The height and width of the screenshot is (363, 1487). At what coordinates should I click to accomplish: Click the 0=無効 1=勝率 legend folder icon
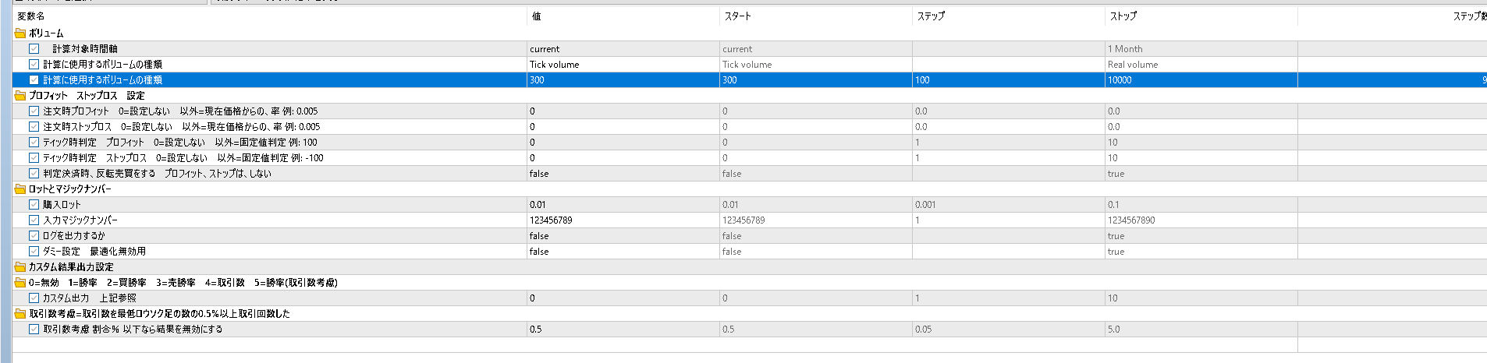20,283
